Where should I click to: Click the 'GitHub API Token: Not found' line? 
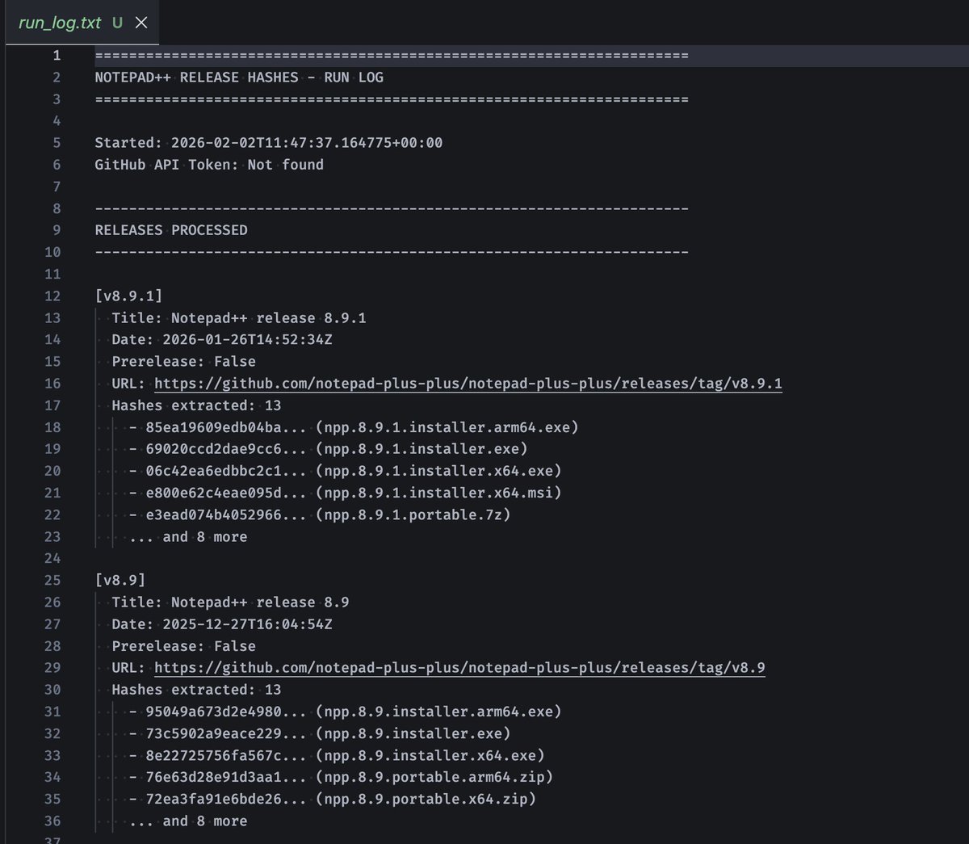pyautogui.click(x=209, y=165)
